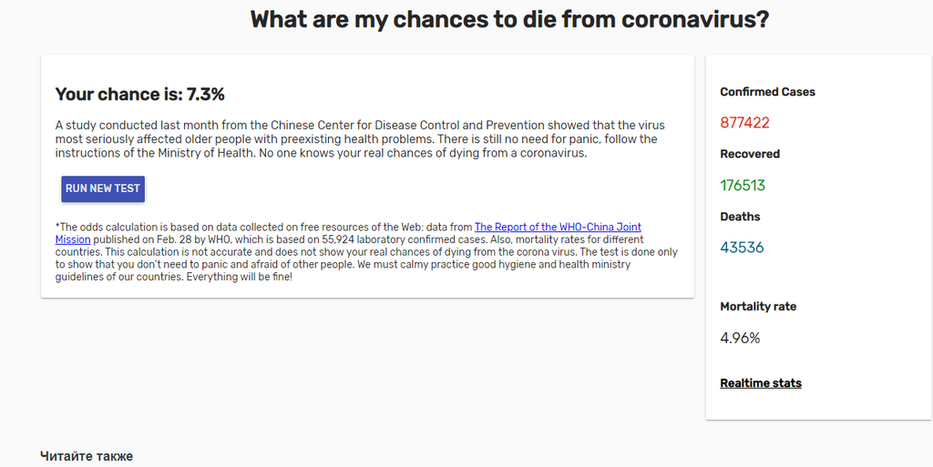Select the "Your chance is: 7.3%" result

pyautogui.click(x=139, y=95)
